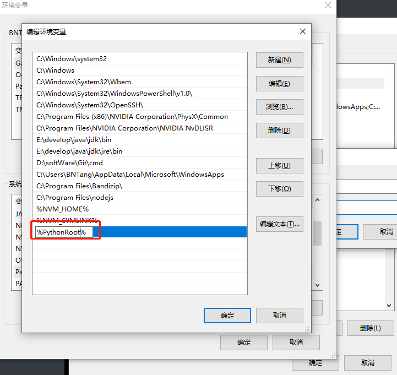The image size is (397, 375).
Task: Click the system variables scrollbar thumb
Action: (318, 233)
